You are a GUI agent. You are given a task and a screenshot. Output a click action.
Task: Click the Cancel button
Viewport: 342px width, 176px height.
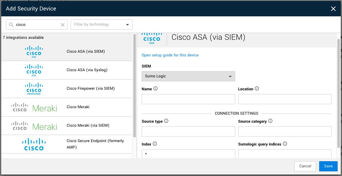tap(305, 166)
